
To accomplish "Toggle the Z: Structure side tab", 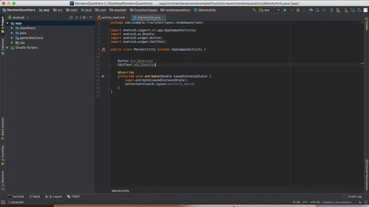I will (2, 181).
